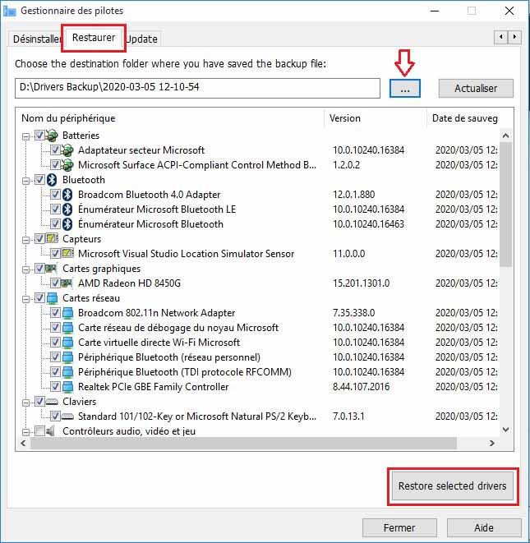Uncheck Broadcom Bluetooth 4.0 Adapter checkbox
The width and height of the screenshot is (530, 543).
(55, 194)
